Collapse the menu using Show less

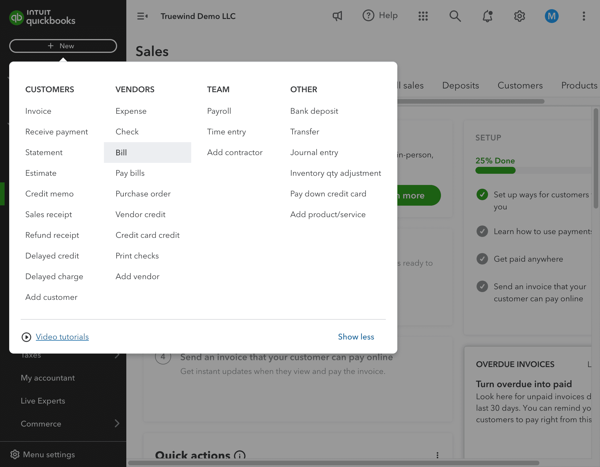coord(356,337)
